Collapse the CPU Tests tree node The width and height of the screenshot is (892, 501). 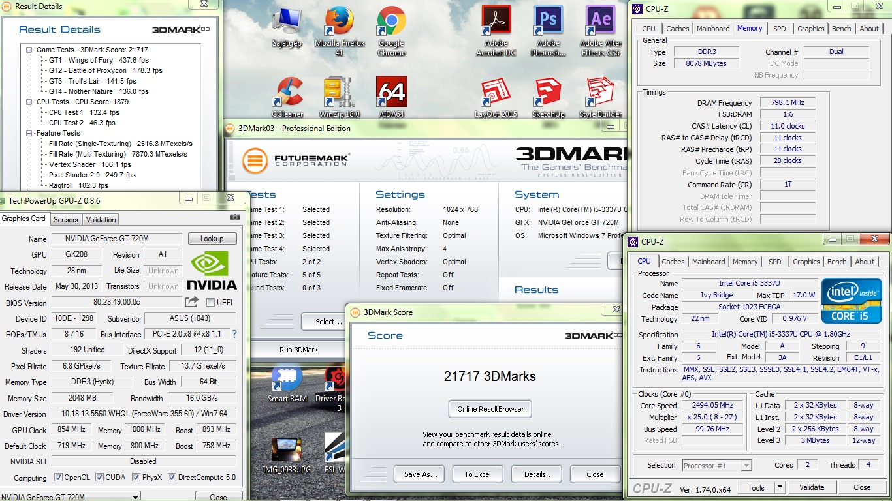tap(29, 102)
